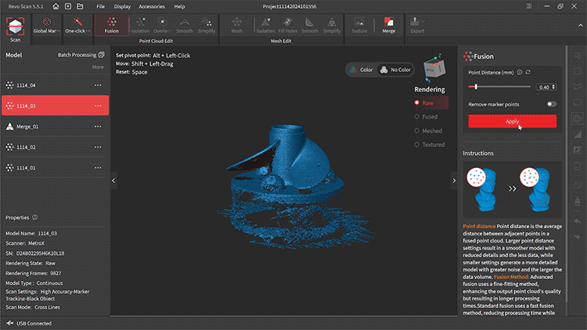Click the Merge tool icon
This screenshot has width=587, height=330.
[x=388, y=25]
